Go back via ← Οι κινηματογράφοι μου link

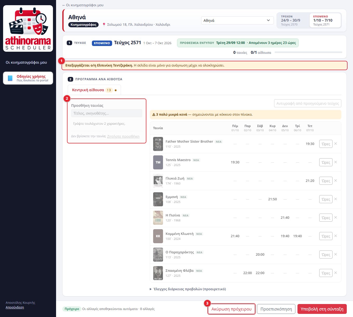[x=83, y=5]
